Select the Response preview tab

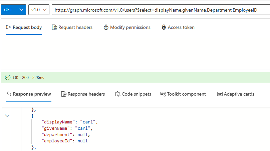(x=29, y=94)
